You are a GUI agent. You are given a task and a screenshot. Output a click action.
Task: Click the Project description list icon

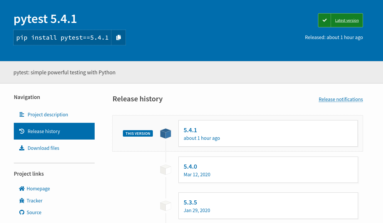pos(22,115)
